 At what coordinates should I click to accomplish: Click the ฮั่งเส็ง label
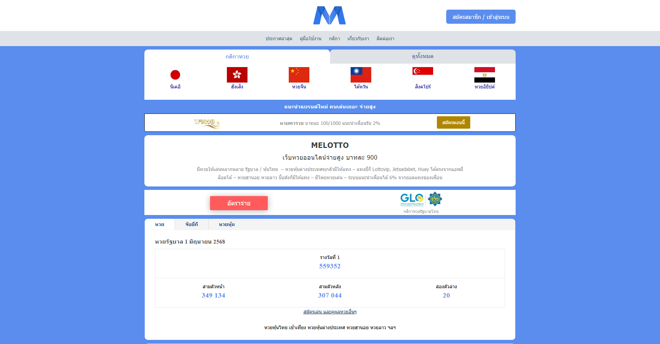(237, 87)
